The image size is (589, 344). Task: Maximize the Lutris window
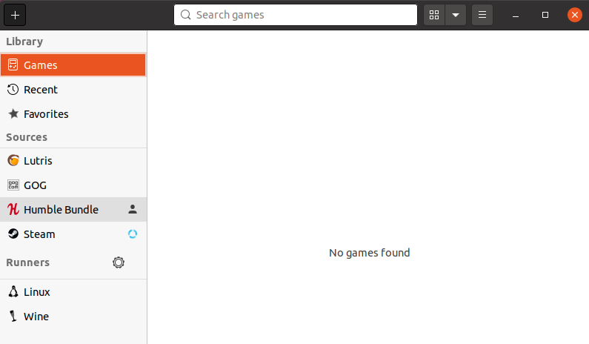(545, 15)
